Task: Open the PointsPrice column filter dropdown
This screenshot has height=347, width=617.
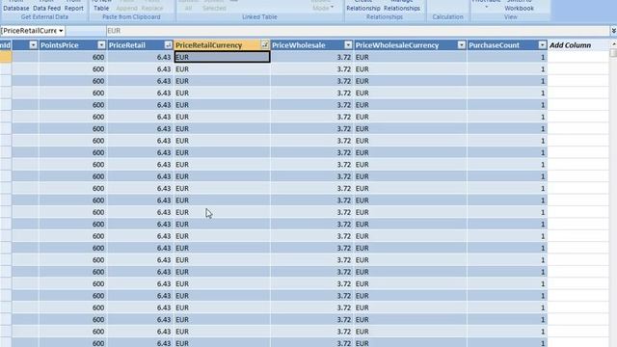Action: point(101,45)
